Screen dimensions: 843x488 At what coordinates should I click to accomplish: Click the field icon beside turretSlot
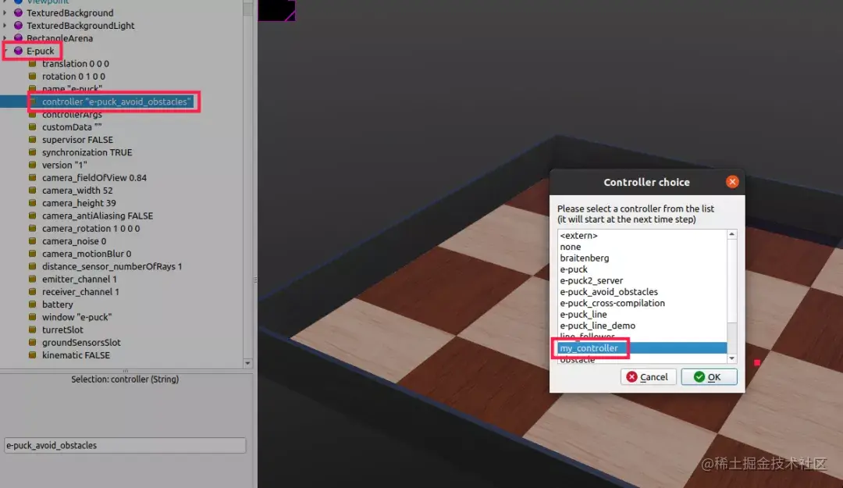click(x=32, y=329)
